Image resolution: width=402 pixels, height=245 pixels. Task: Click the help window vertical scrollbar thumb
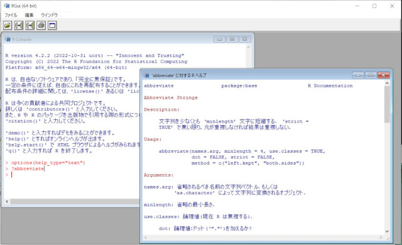point(387,104)
